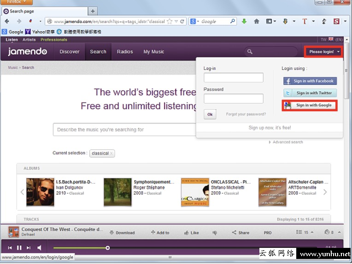Pause the current track
This screenshot has height=264, width=352.
tap(19, 247)
